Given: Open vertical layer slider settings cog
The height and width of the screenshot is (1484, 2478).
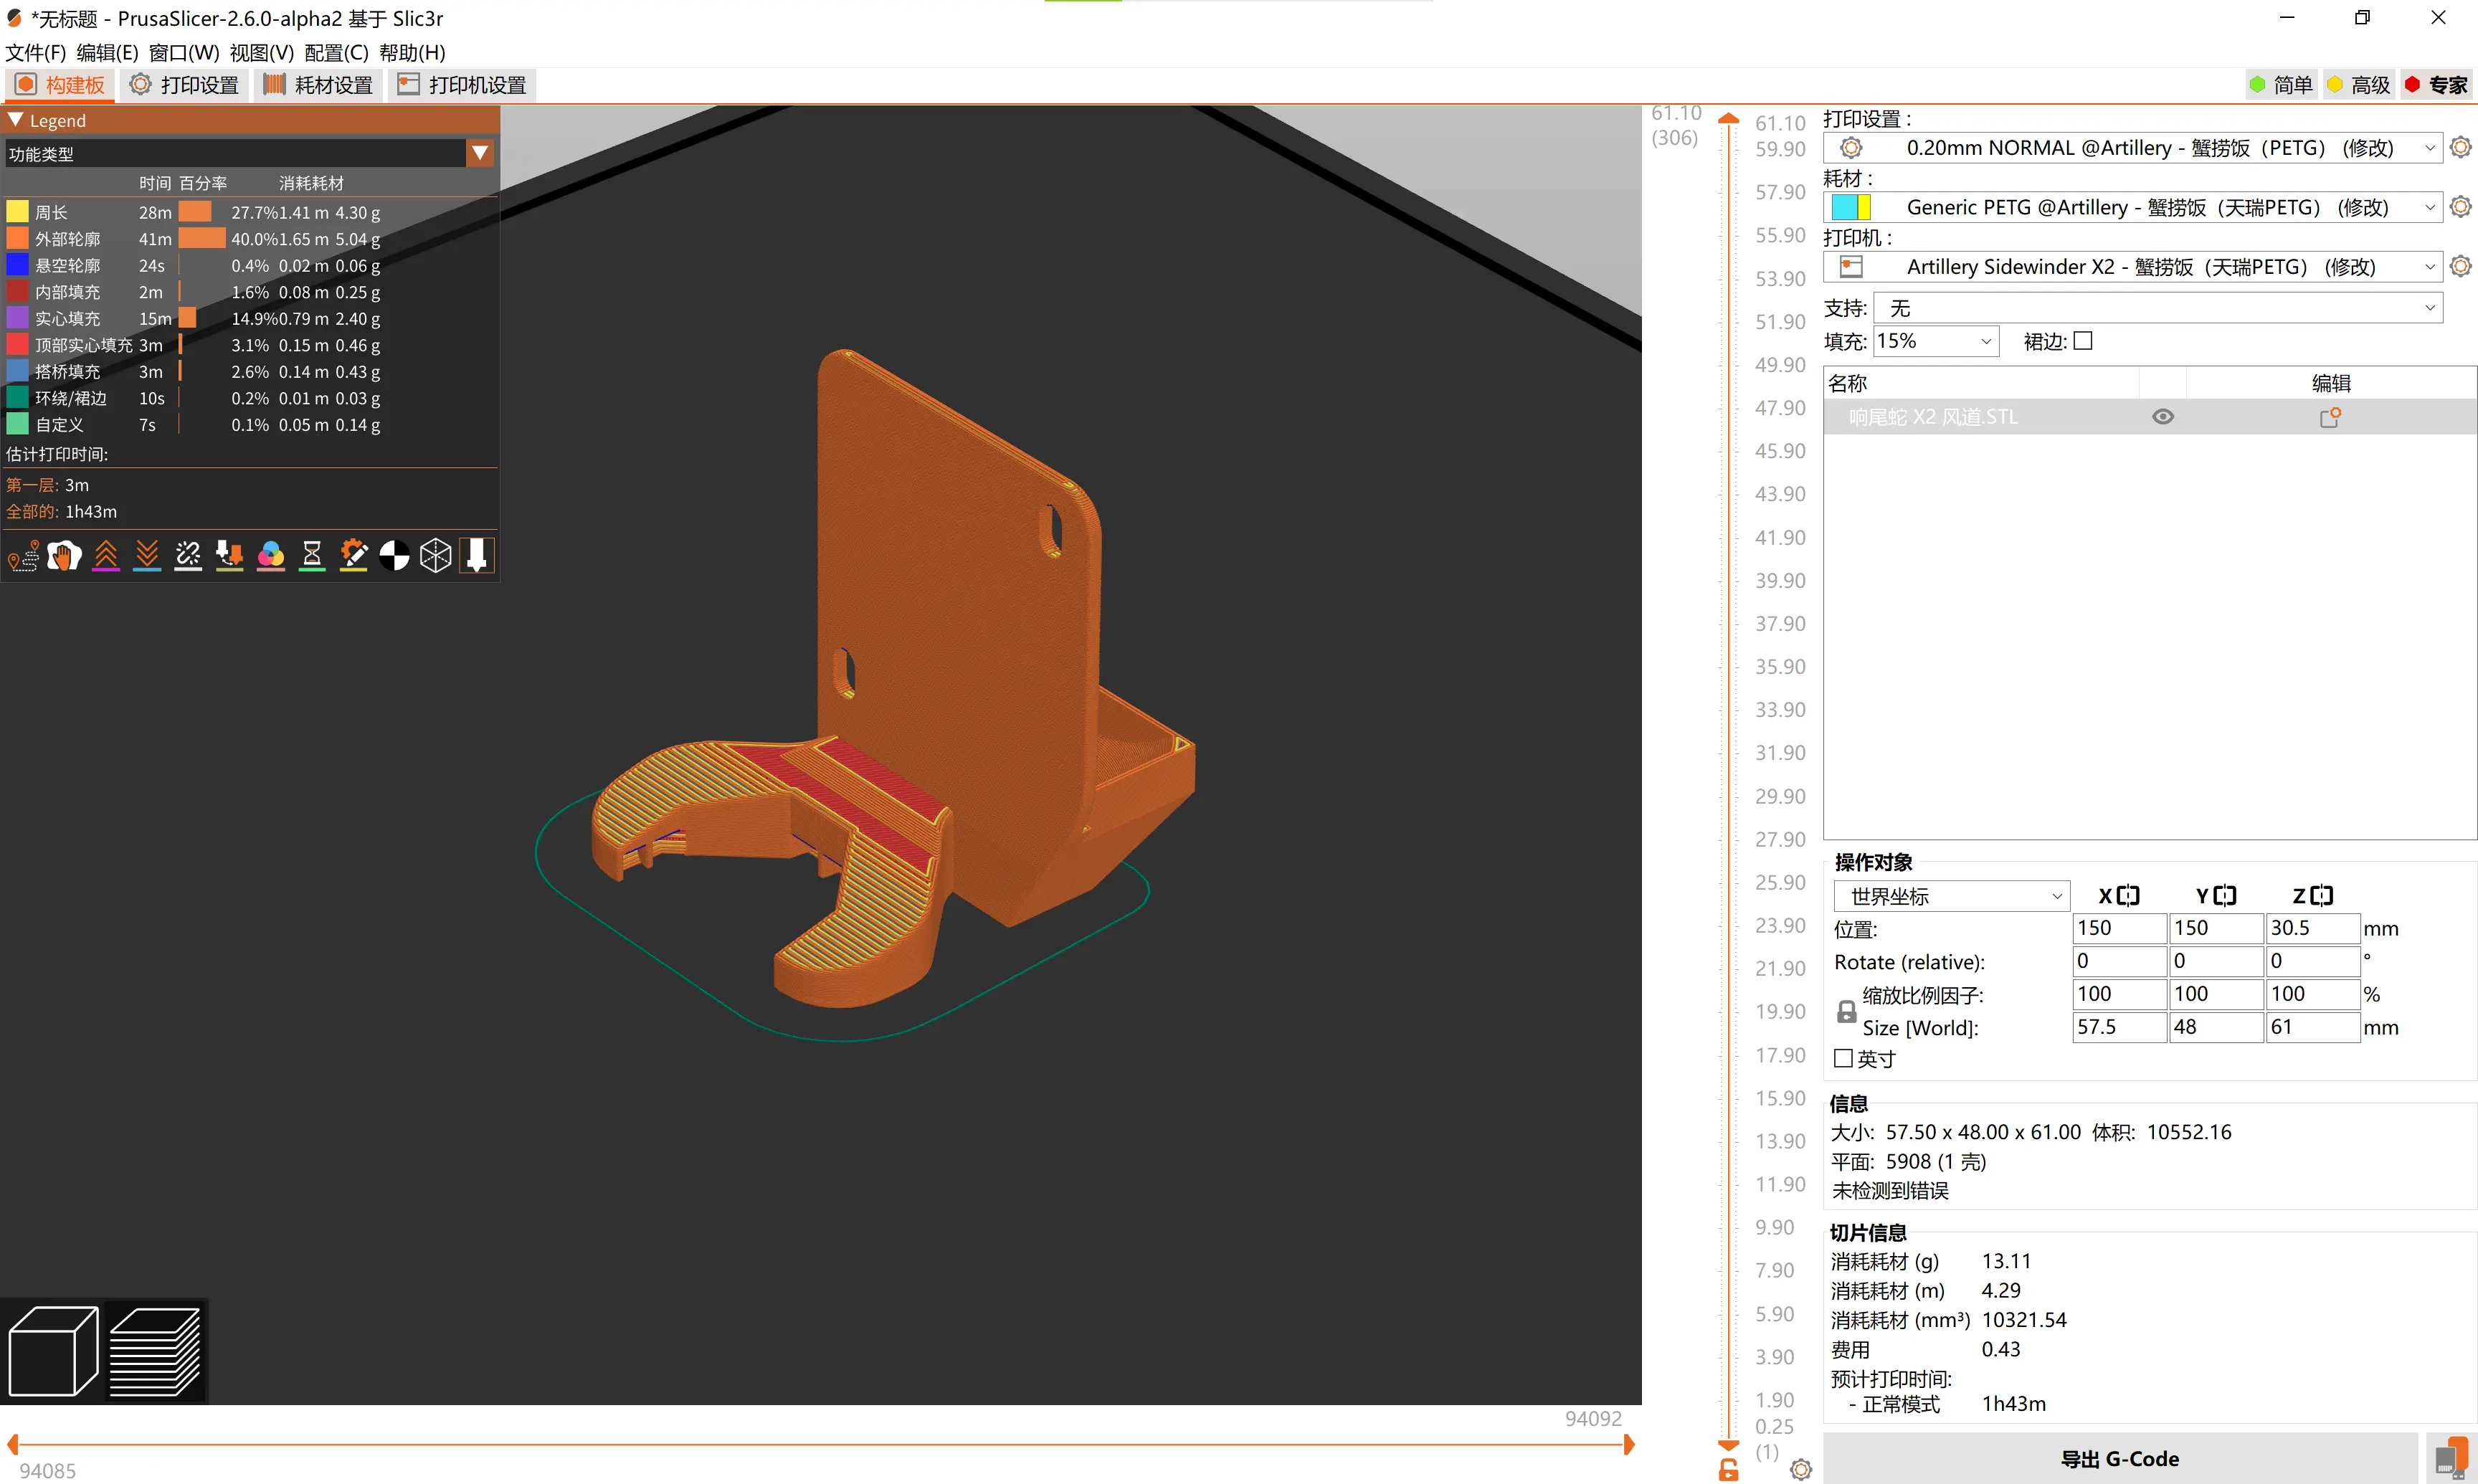Looking at the screenshot, I should pyautogui.click(x=1801, y=1469).
